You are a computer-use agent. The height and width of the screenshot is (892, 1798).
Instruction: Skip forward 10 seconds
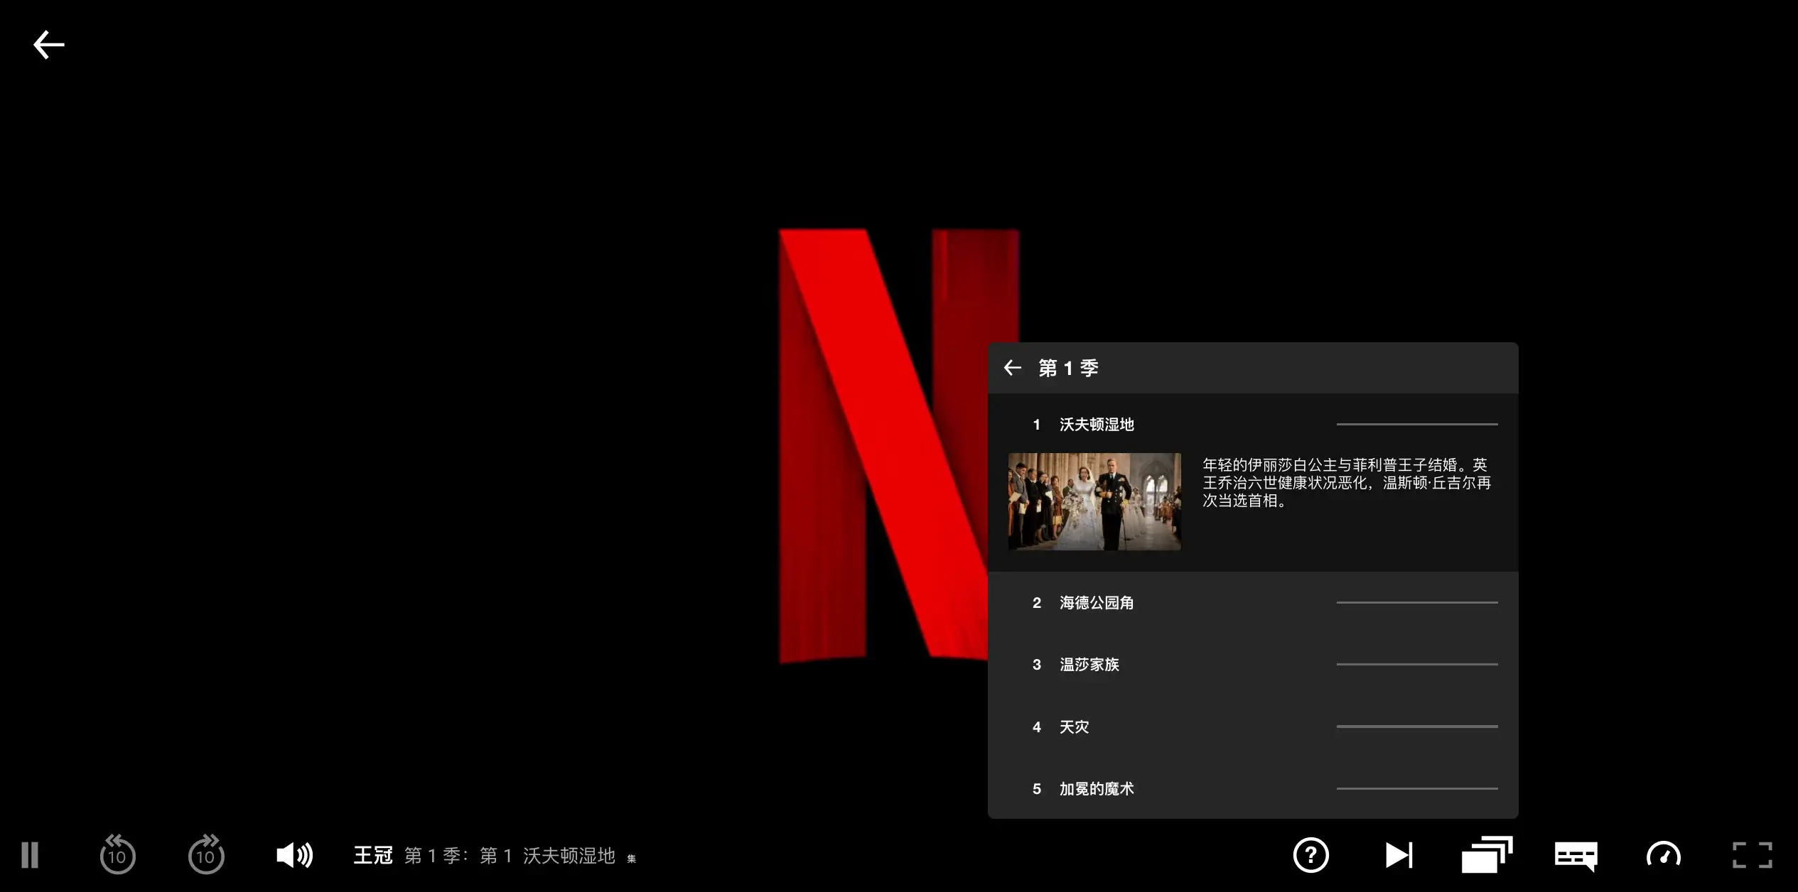click(206, 854)
